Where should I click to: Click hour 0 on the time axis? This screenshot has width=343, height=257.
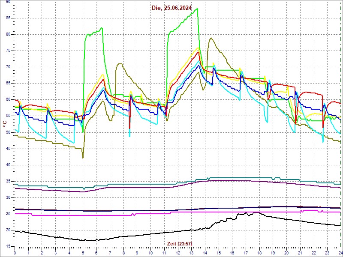tap(15, 253)
